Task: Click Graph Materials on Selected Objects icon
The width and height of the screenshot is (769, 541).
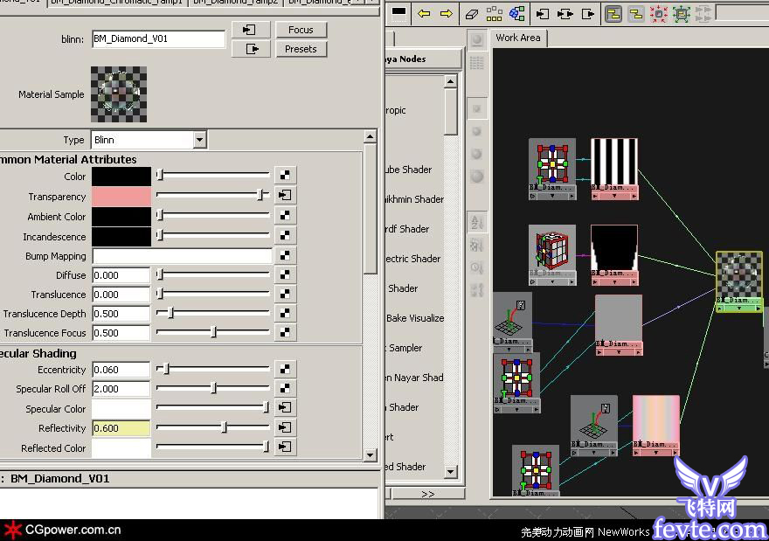Action: (x=517, y=14)
